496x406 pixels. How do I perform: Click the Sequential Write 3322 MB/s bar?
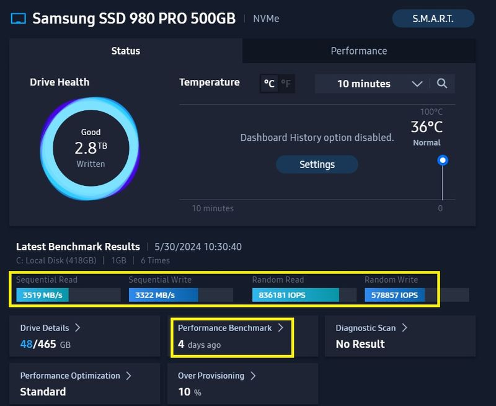pyautogui.click(x=181, y=295)
